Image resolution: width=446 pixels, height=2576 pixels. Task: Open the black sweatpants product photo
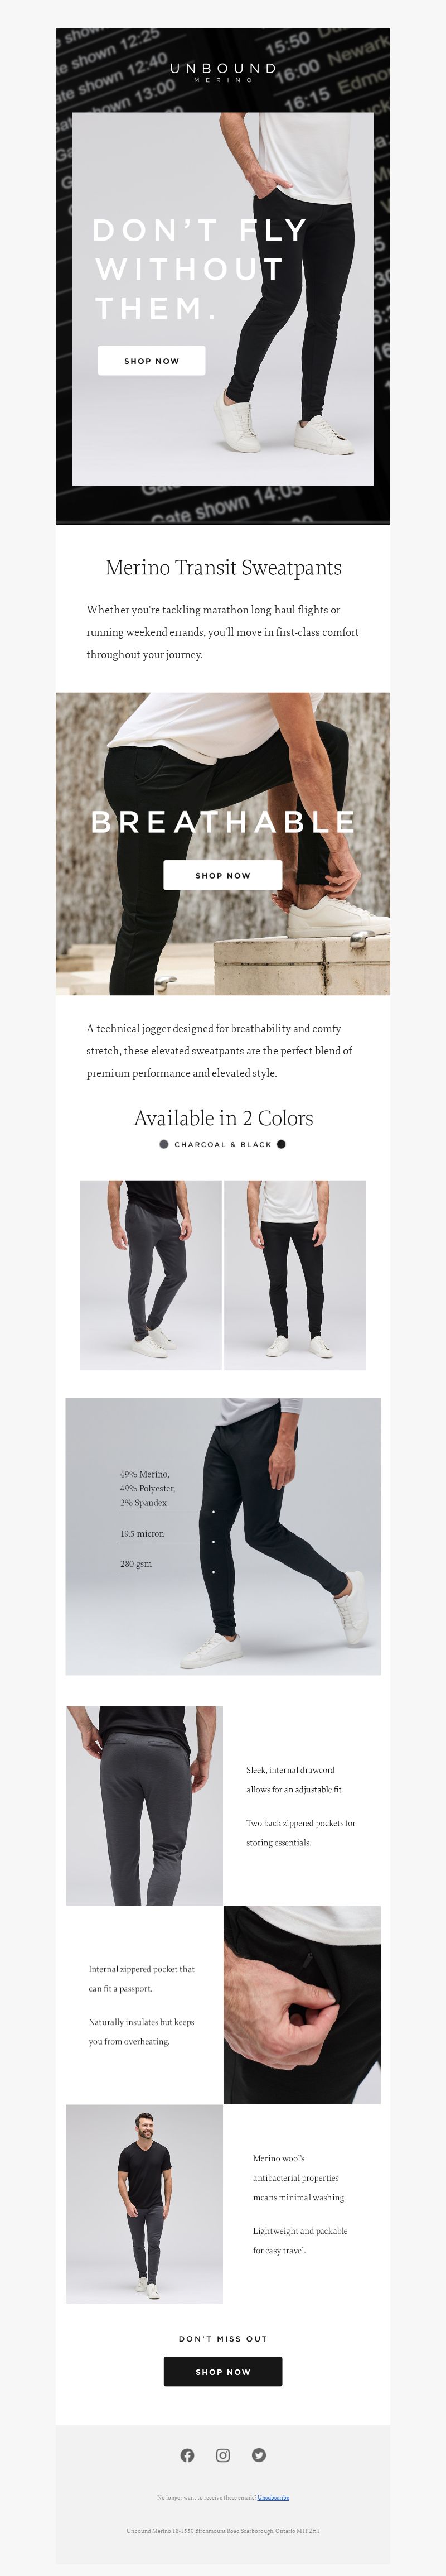pos(295,1275)
